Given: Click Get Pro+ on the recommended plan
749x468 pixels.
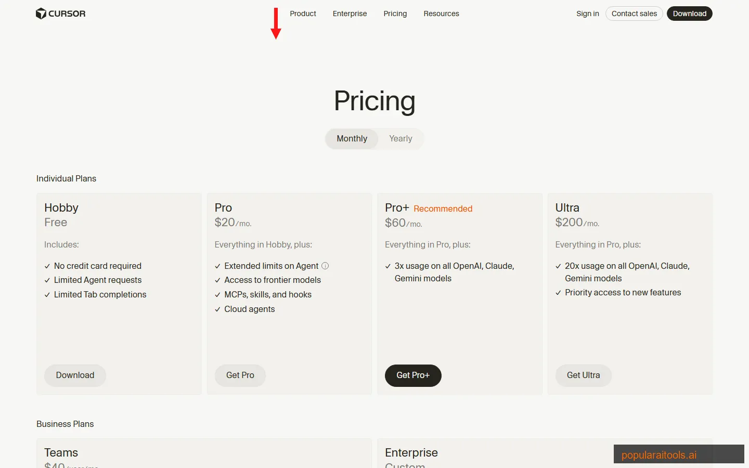Looking at the screenshot, I should pyautogui.click(x=413, y=375).
